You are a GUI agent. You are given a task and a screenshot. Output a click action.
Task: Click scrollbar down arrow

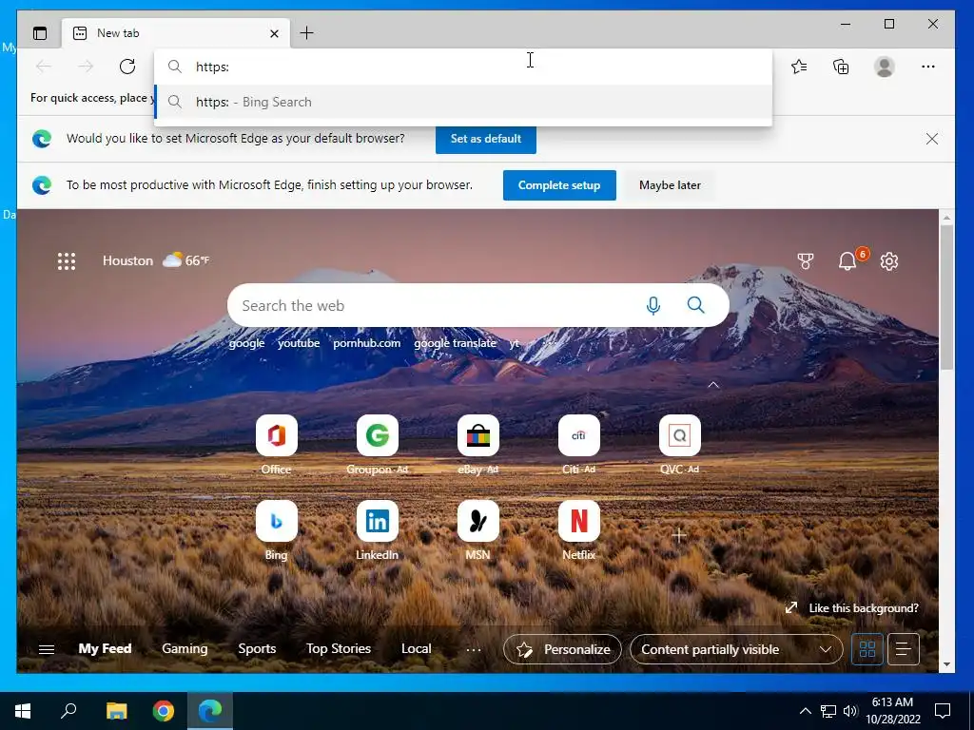pos(946,664)
